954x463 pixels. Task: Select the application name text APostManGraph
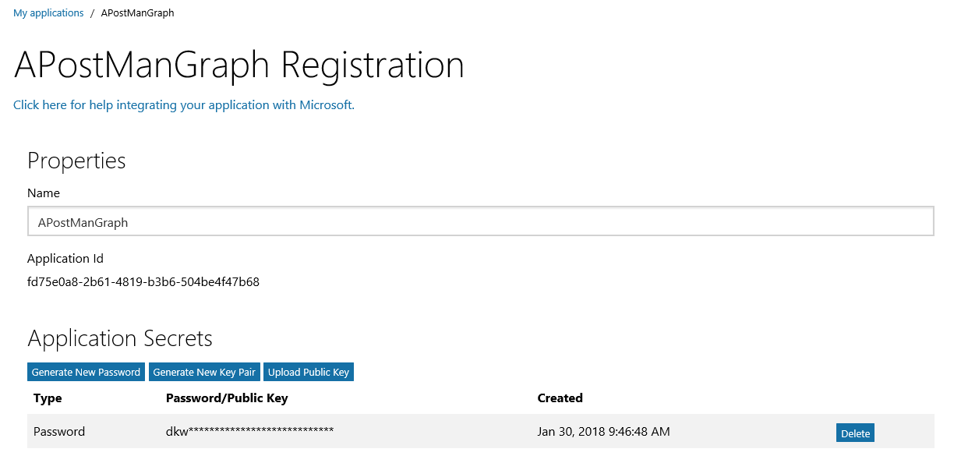coord(83,222)
